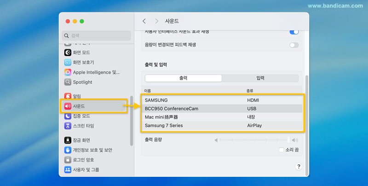Open the 알림 notifications bell icon
Viewport: 368px width, 186px height.
pos(68,96)
